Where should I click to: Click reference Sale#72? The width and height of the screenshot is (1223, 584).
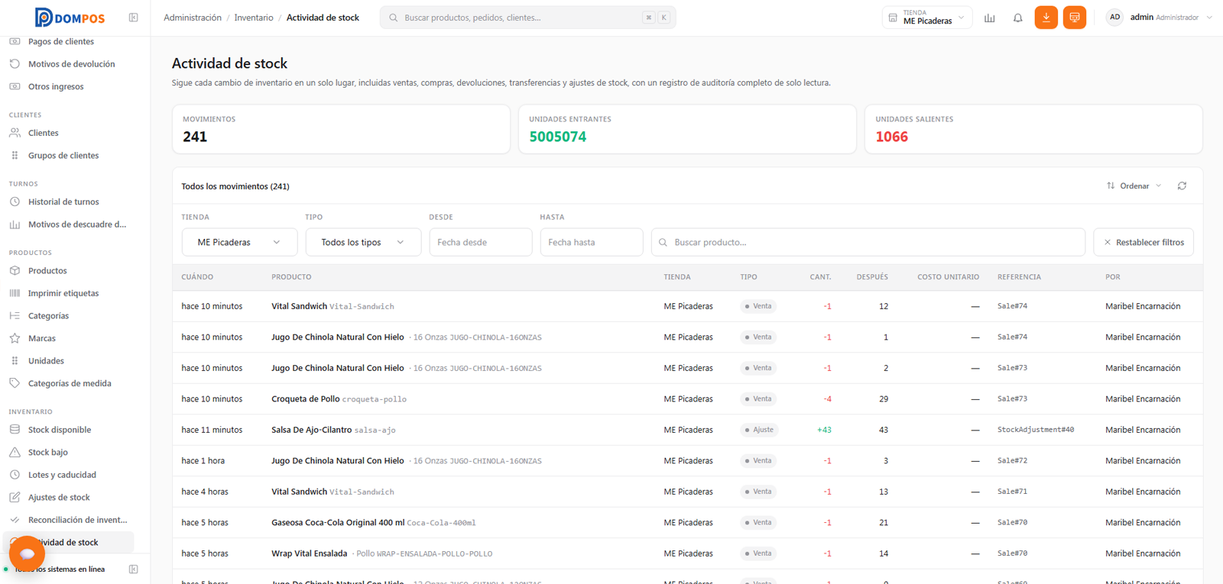coord(1012,460)
